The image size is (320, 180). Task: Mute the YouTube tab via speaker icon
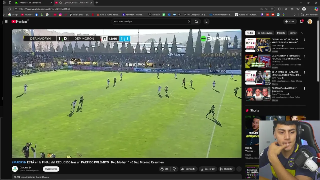coord(60,3)
